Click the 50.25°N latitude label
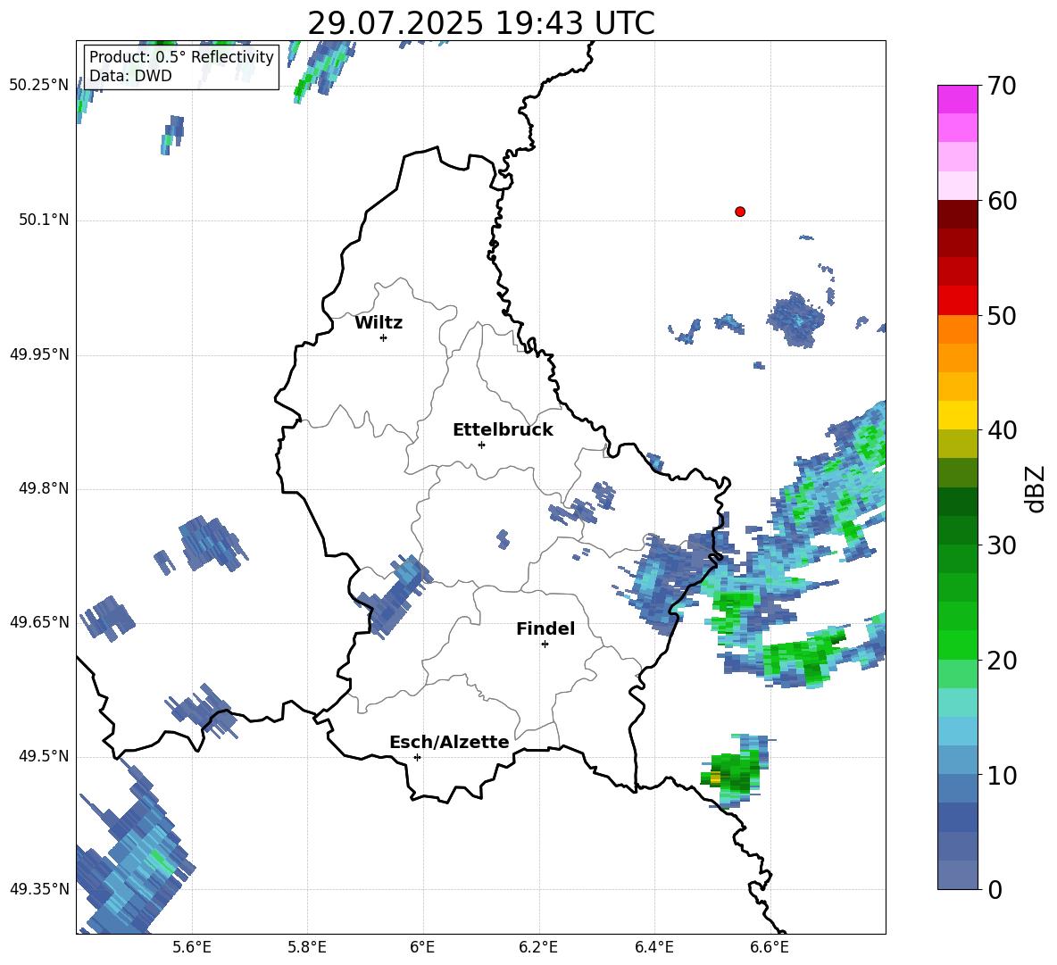This screenshot has width=1057, height=965. click(x=38, y=86)
